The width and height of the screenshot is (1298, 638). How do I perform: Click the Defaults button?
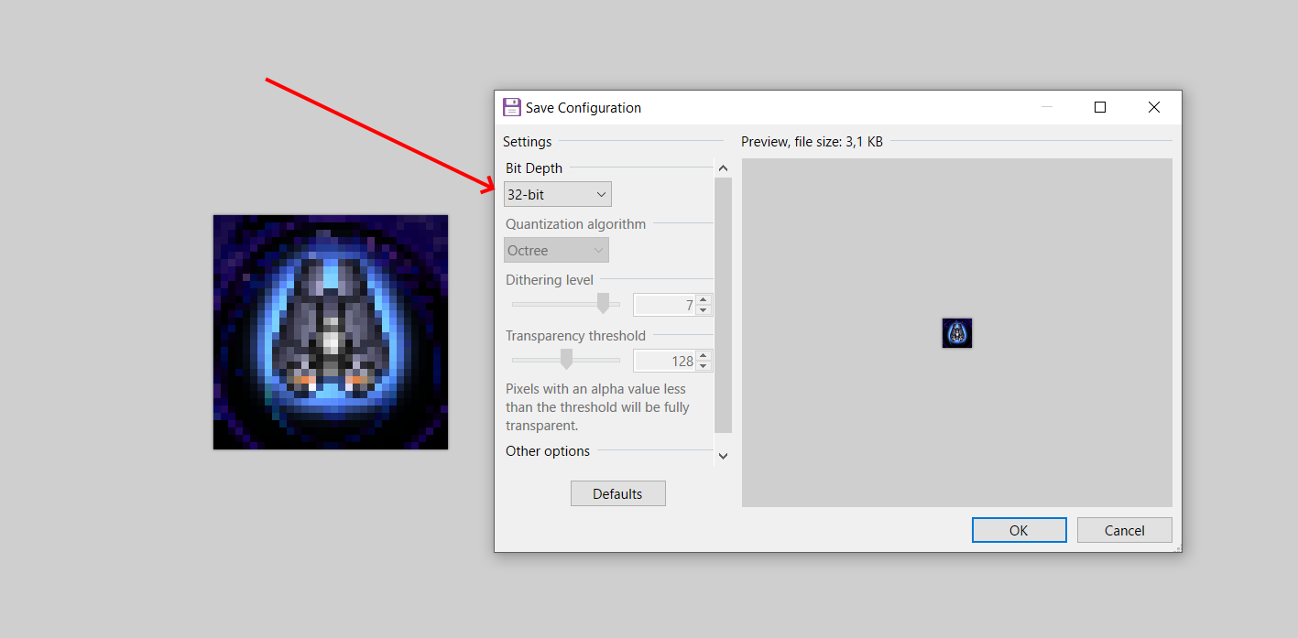point(617,493)
